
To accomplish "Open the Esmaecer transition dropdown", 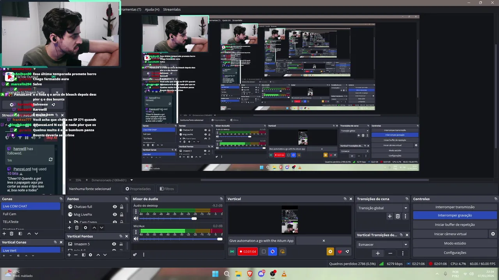I will click(x=383, y=245).
